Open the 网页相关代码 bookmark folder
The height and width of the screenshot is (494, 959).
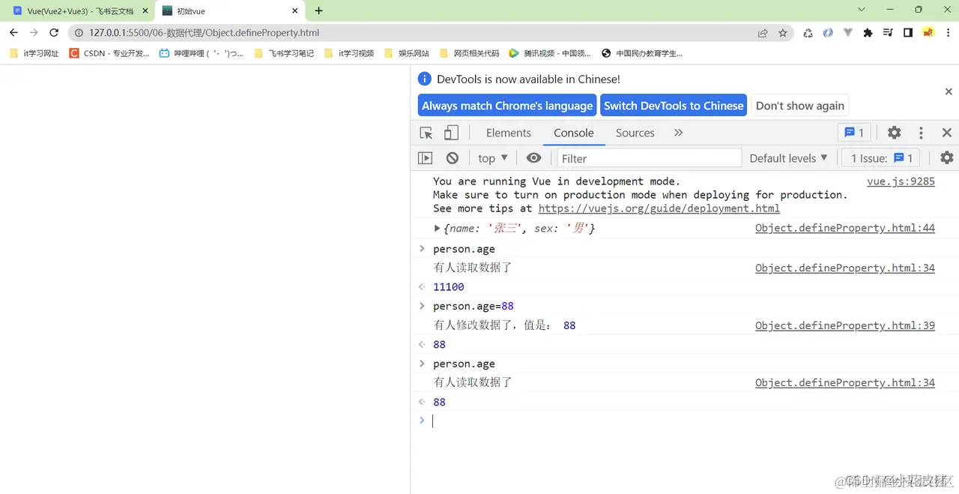click(x=469, y=53)
